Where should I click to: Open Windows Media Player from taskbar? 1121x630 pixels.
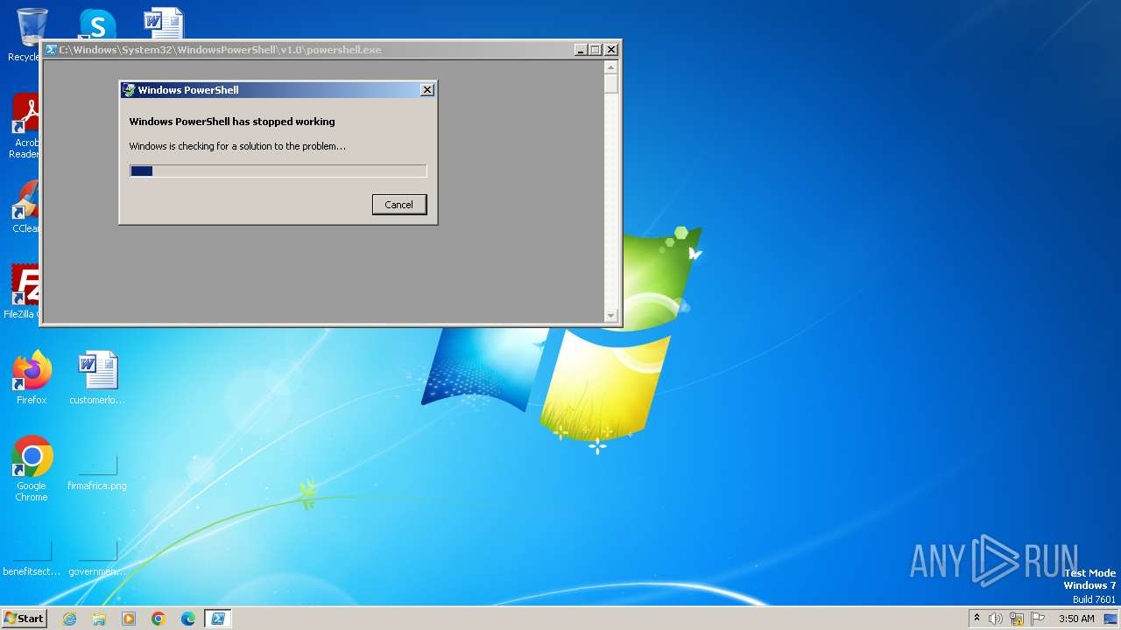pos(129,619)
